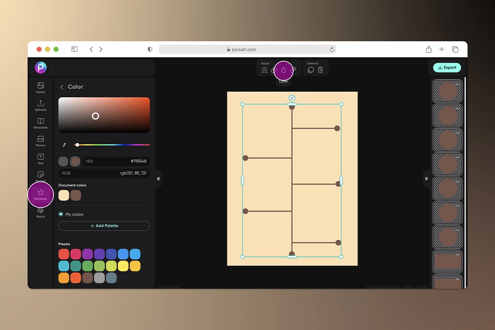Collapse the left panel with the arrow
The height and width of the screenshot is (330, 495).
(x=158, y=179)
